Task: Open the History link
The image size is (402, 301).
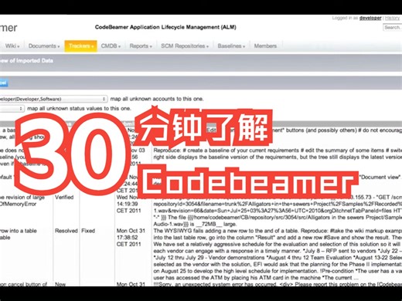Action: 393,18
